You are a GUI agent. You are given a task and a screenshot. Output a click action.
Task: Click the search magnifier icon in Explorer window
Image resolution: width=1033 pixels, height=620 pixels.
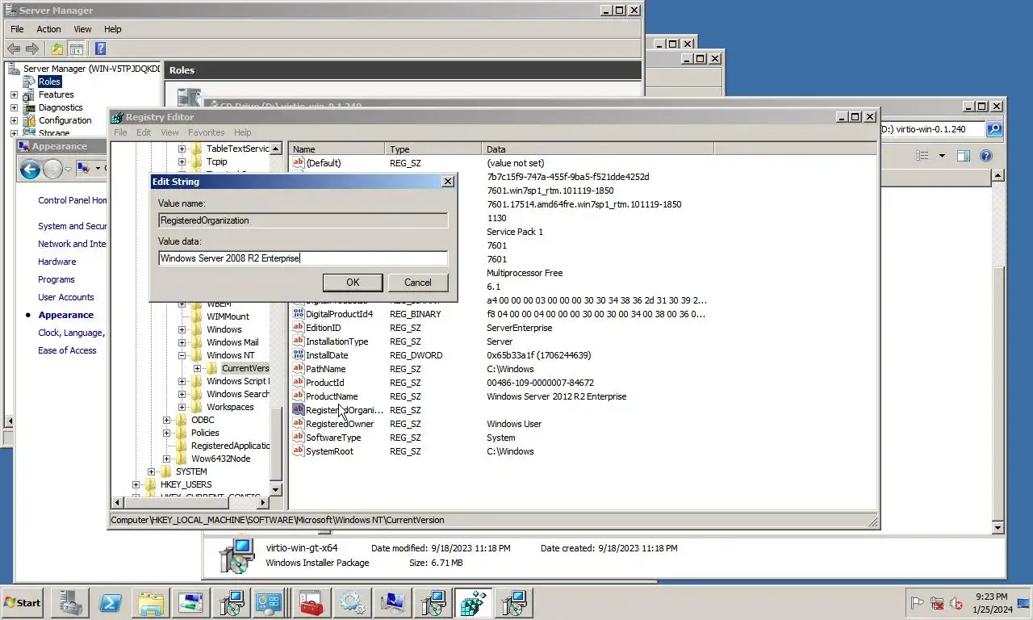[994, 129]
